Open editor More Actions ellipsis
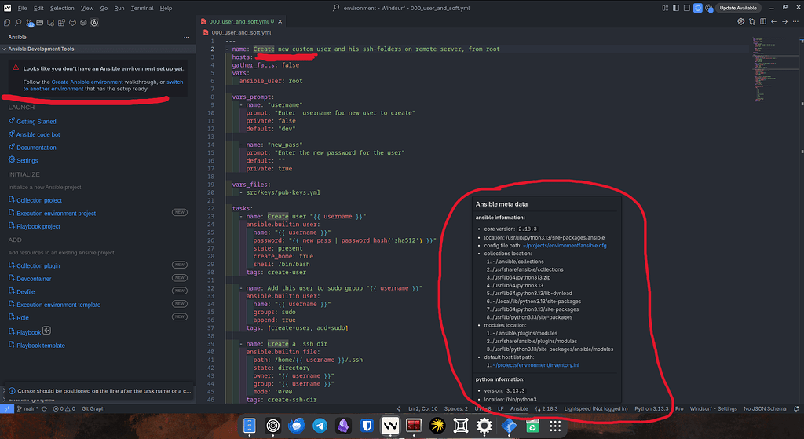 tap(796, 21)
